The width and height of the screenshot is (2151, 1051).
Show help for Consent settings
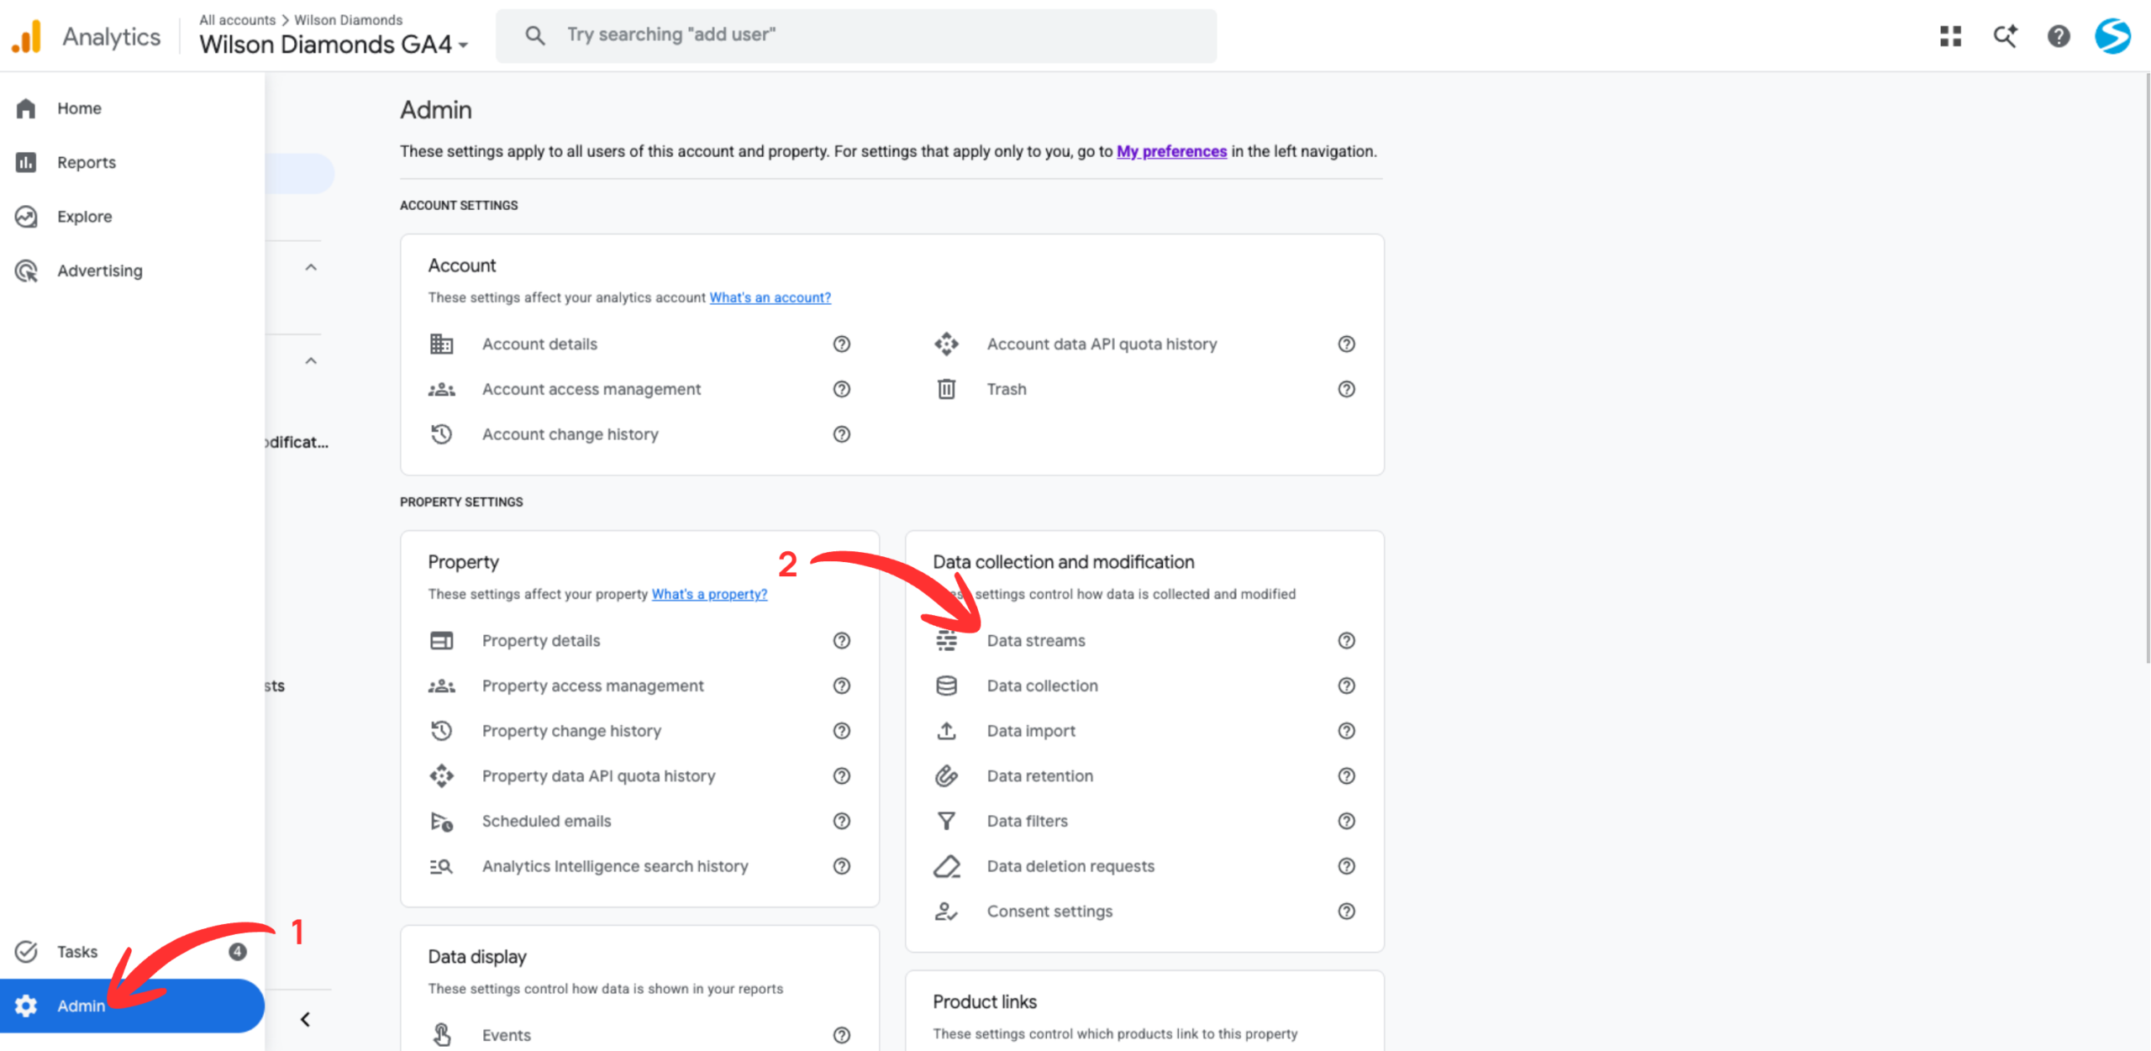point(1346,912)
